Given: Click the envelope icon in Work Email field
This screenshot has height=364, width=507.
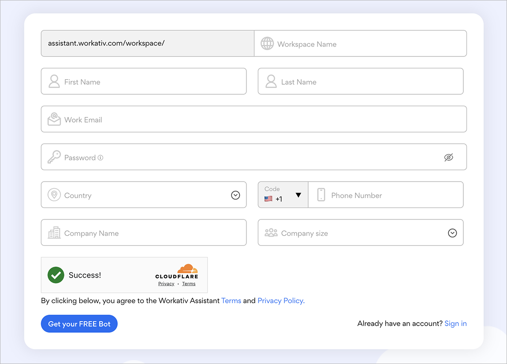Looking at the screenshot, I should click(54, 119).
